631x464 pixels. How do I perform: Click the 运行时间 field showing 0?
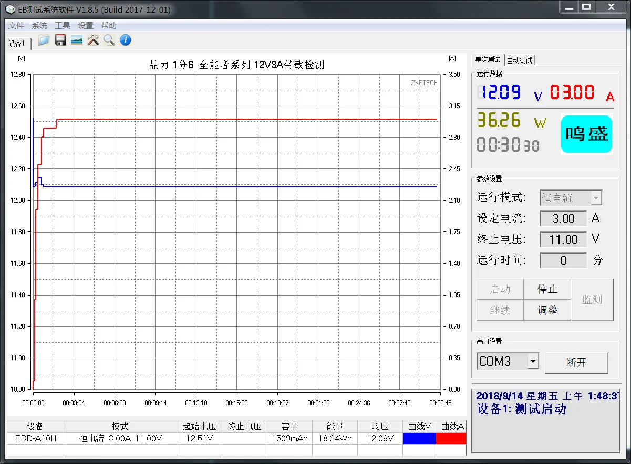563,260
